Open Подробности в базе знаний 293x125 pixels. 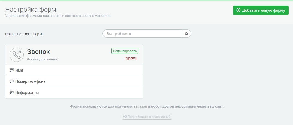(147, 117)
